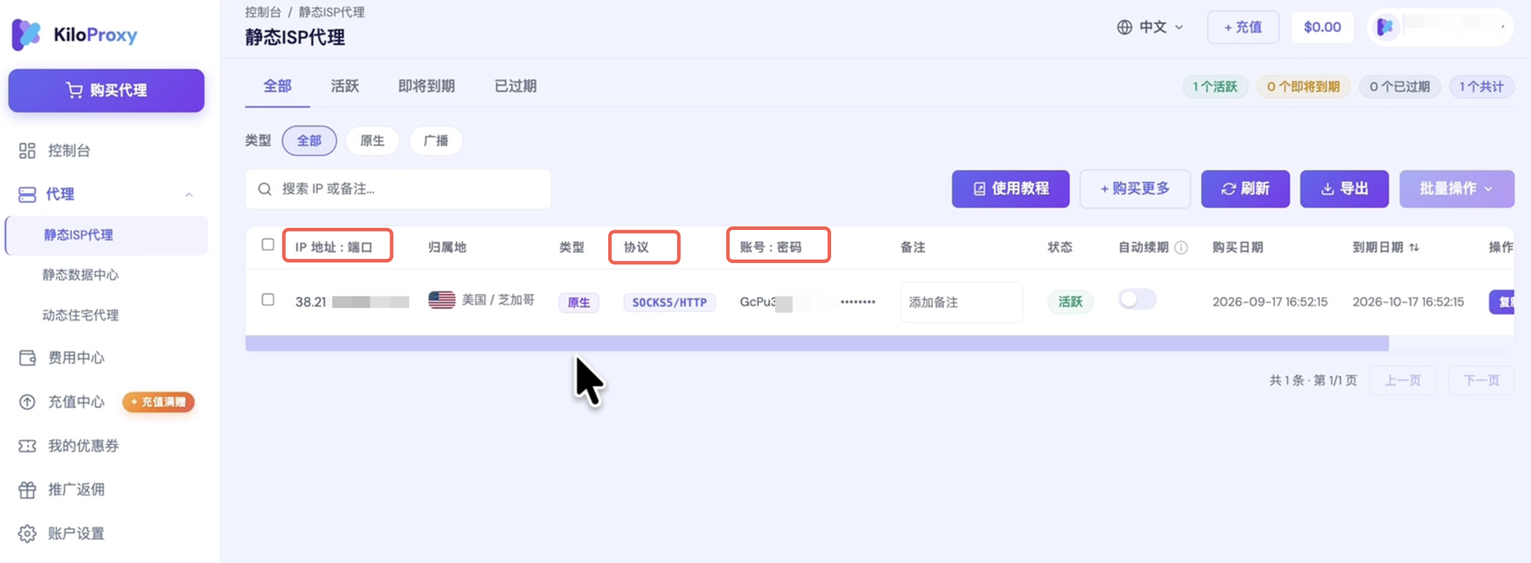This screenshot has height=563, width=1531.
Task: Click the search magnifier icon
Action: click(x=265, y=189)
